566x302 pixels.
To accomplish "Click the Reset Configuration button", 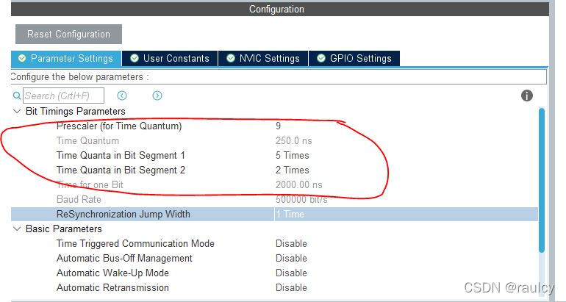I will (x=68, y=35).
